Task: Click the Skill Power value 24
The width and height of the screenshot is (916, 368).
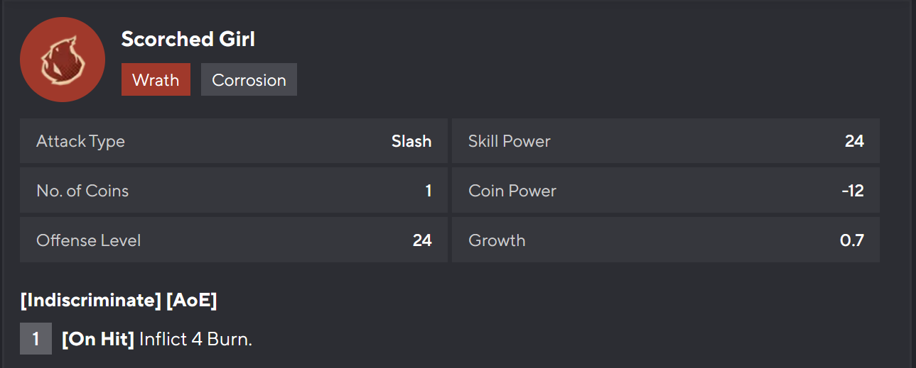Action: point(854,141)
